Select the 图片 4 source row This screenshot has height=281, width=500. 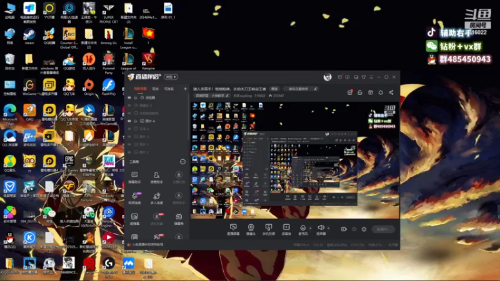point(157,121)
